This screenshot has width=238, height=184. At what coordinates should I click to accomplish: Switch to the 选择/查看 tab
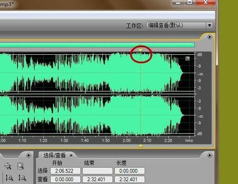(x=54, y=155)
